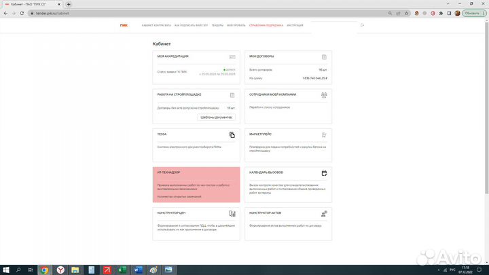Click Перейти к списку сотрудников link
The height and width of the screenshot is (275, 489).
coord(270,107)
